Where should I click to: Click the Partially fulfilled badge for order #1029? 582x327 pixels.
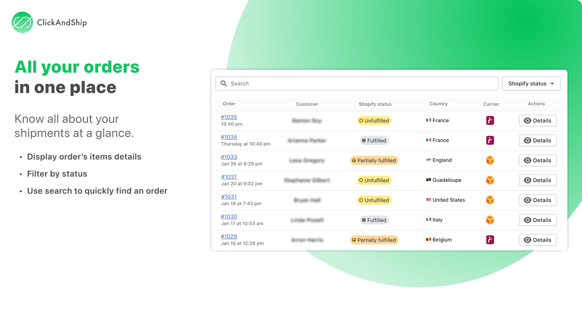coord(374,239)
